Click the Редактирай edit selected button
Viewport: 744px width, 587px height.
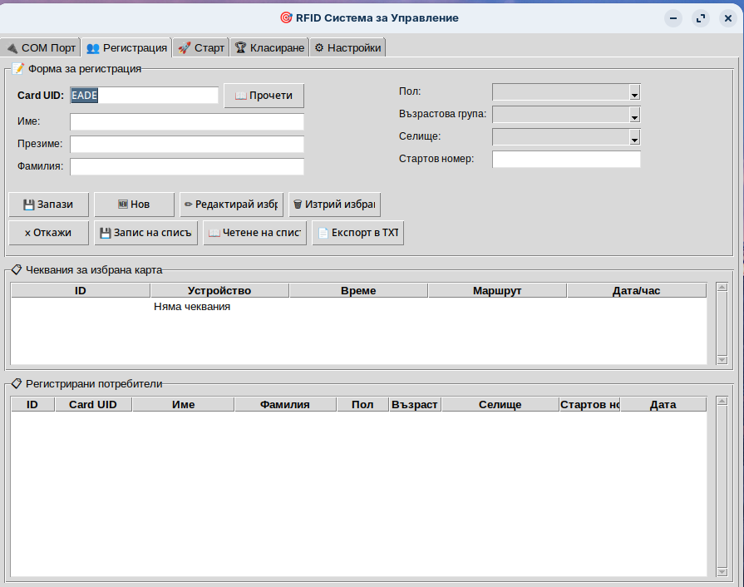click(231, 205)
